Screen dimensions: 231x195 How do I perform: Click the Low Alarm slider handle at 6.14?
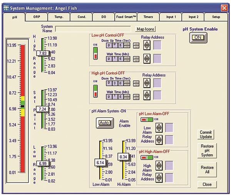coord(100,163)
